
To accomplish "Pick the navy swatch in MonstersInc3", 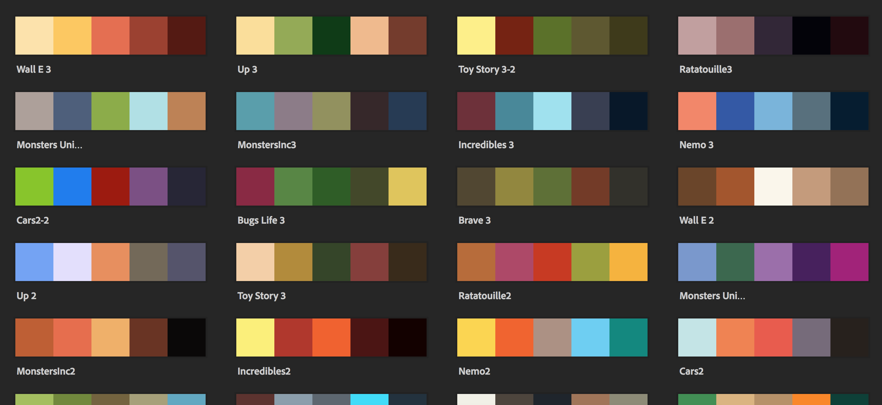I will (x=408, y=111).
